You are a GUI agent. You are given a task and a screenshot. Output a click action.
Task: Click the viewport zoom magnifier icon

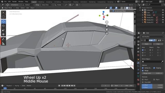[x=107, y=22]
